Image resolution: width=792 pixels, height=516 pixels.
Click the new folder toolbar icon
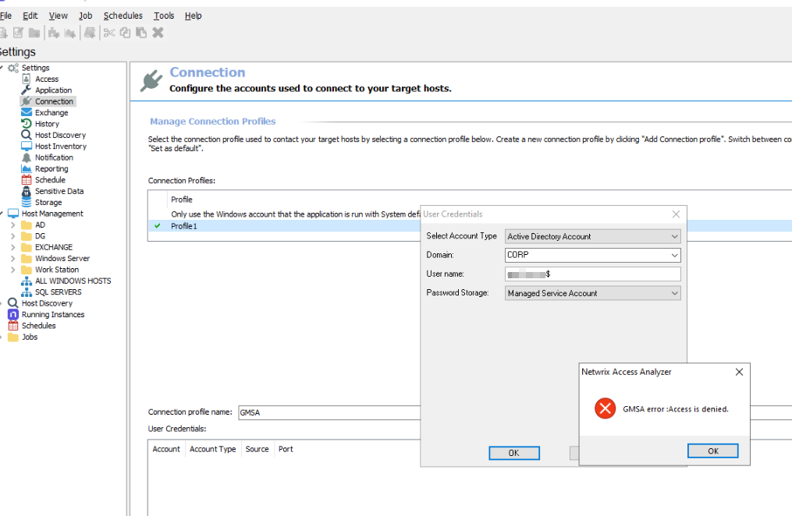34,33
